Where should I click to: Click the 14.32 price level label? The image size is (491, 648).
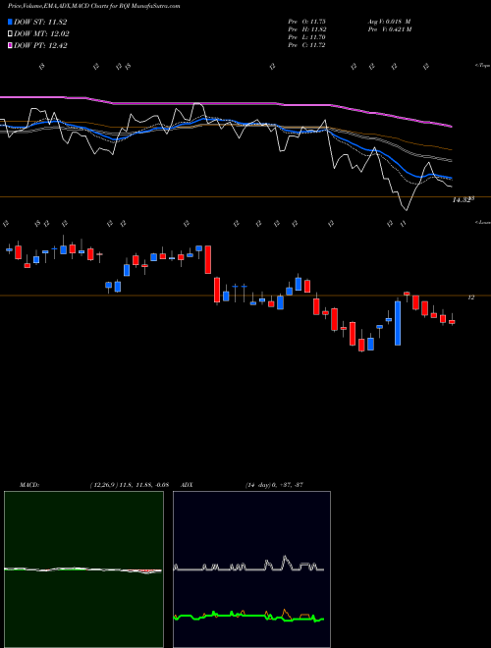[464, 200]
